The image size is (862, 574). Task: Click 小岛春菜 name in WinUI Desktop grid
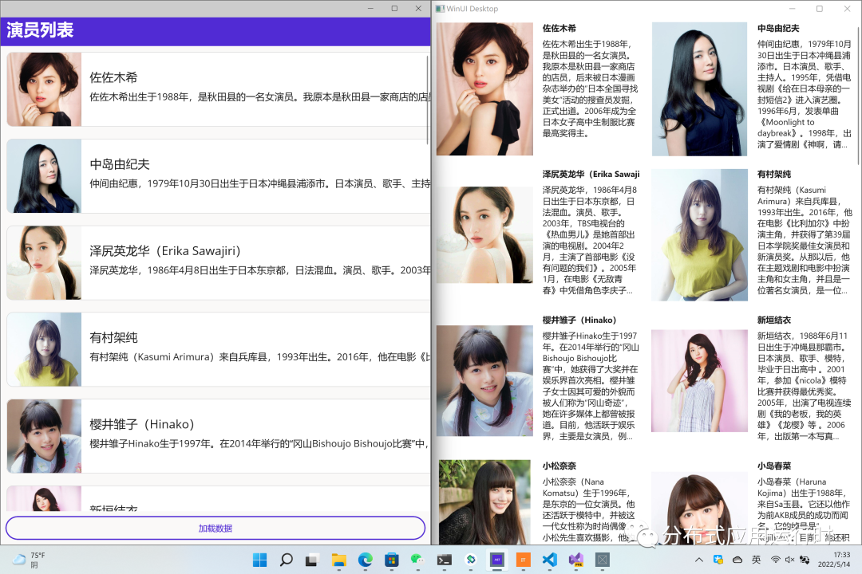[x=774, y=466]
